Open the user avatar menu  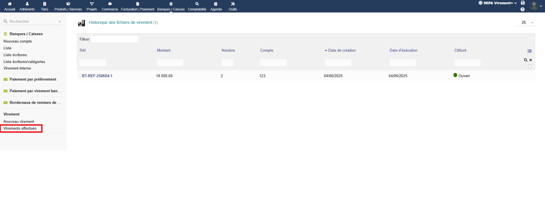[536, 6]
